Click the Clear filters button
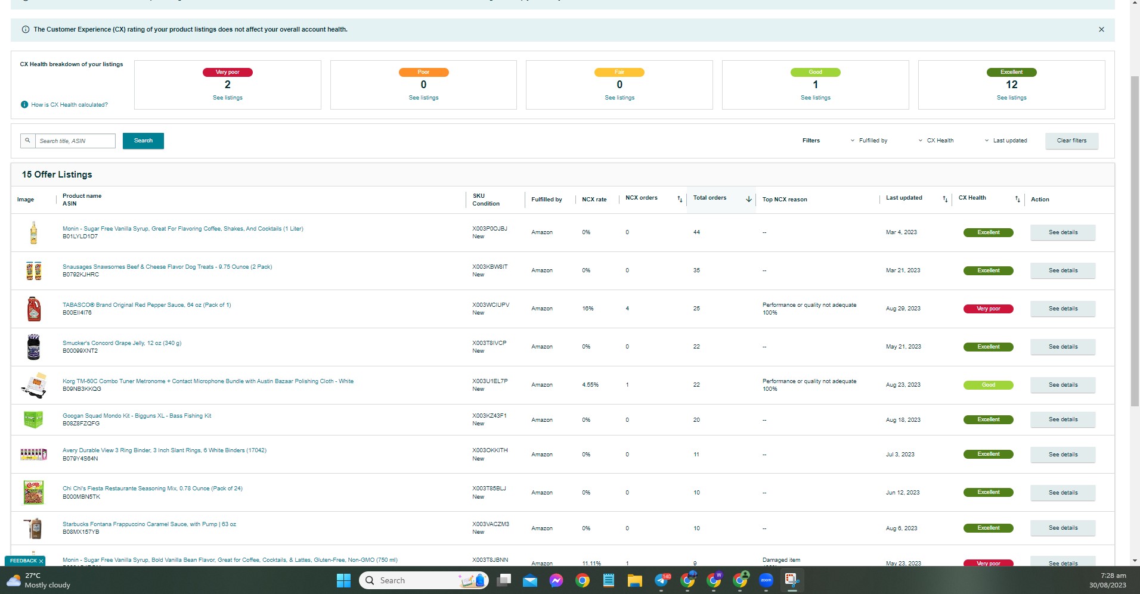The width and height of the screenshot is (1140, 594). [1071, 141]
